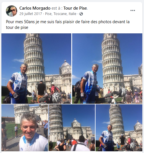Click the white bicycle helmet in second photo

tap(124, 92)
